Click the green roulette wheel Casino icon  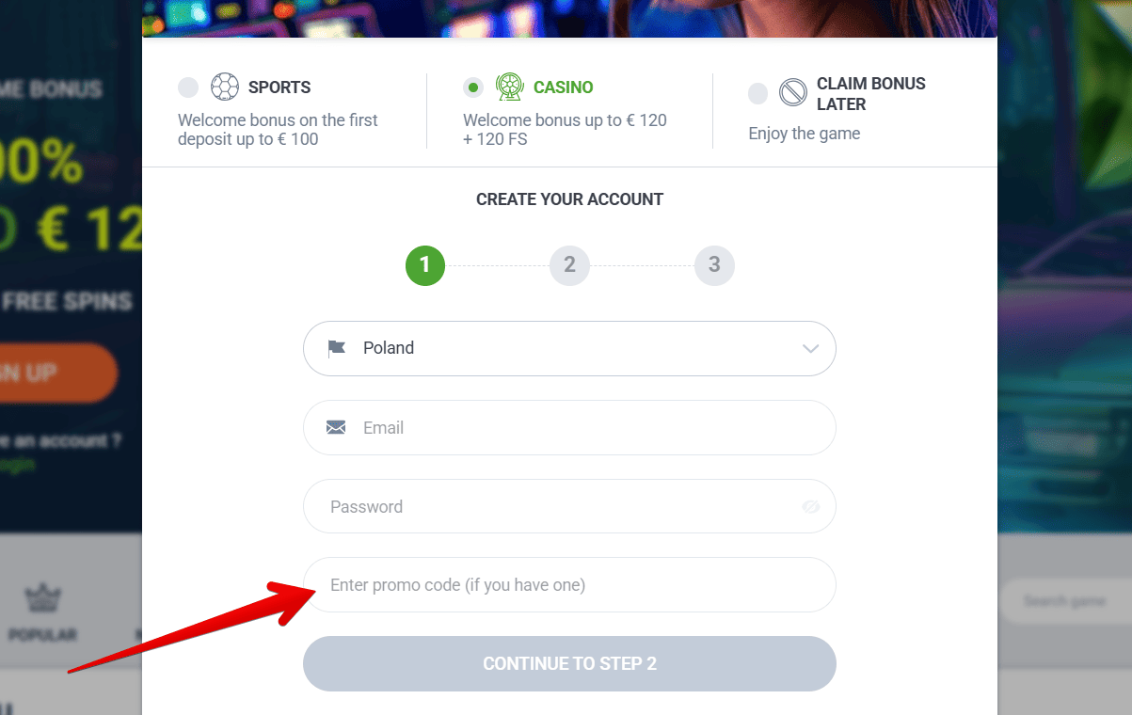(510, 87)
